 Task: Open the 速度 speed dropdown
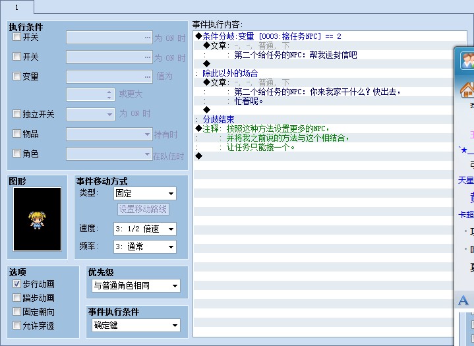(x=145, y=229)
